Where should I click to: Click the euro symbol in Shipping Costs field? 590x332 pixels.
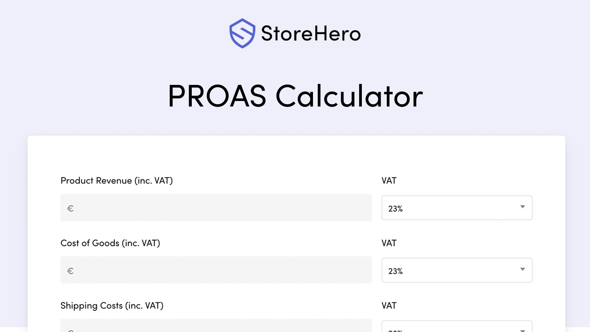click(70, 330)
